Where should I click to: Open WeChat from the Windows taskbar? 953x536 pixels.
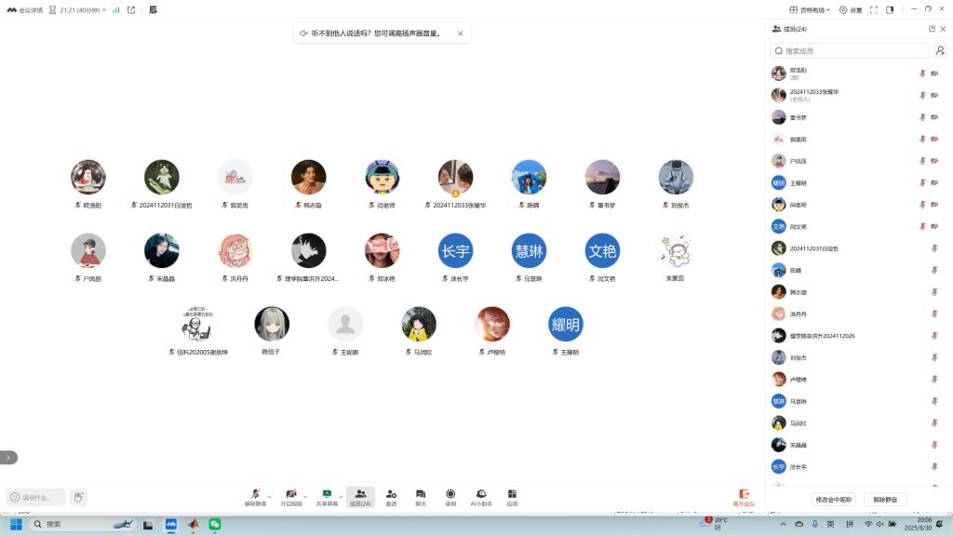pyautogui.click(x=214, y=525)
